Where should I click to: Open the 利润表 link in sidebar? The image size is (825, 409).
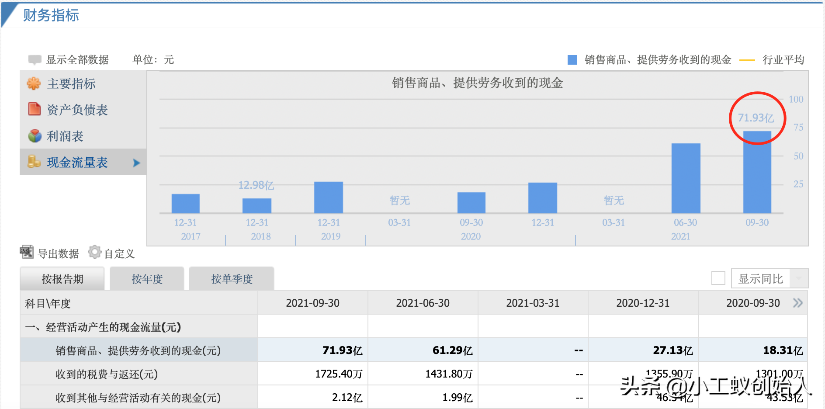pos(65,136)
